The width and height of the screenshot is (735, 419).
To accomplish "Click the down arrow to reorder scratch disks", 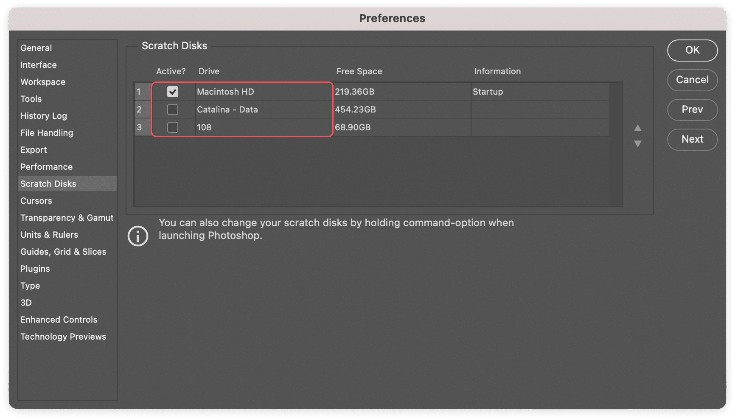I will coord(638,144).
